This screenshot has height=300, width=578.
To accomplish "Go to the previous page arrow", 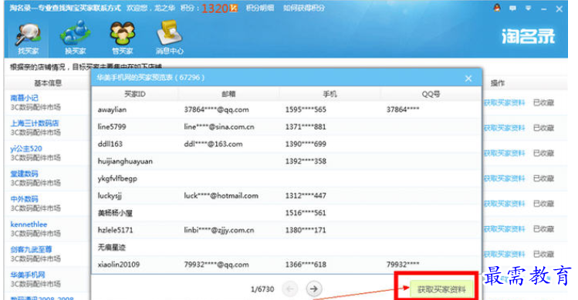I will tap(289, 289).
